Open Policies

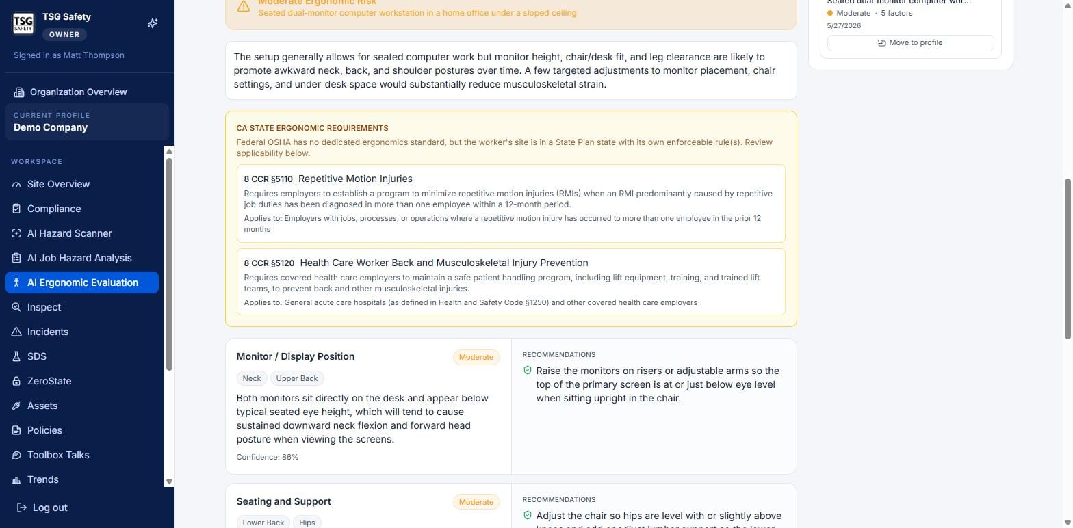[82, 430]
